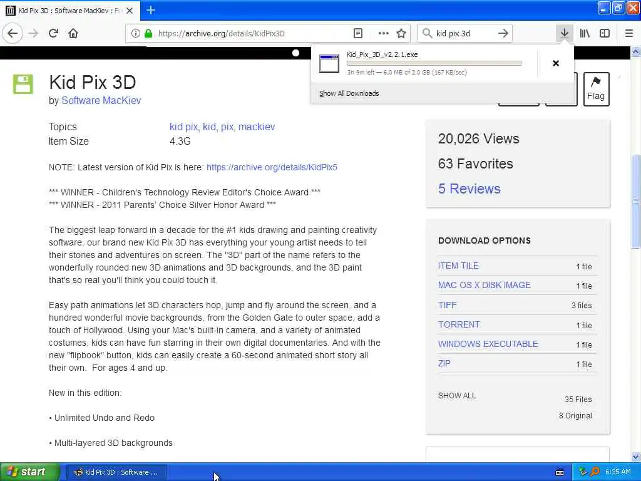
Task: Follow the KidPix5 archive link
Action: [272, 167]
